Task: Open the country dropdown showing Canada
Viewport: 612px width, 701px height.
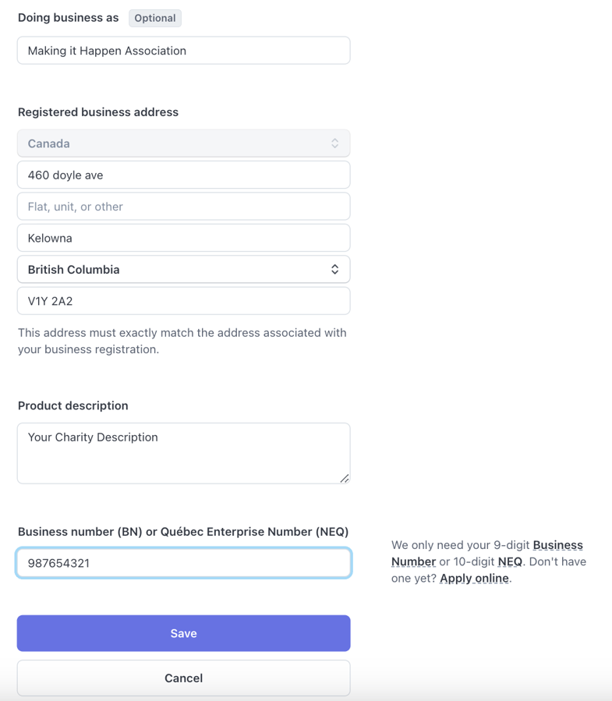Action: pyautogui.click(x=183, y=143)
